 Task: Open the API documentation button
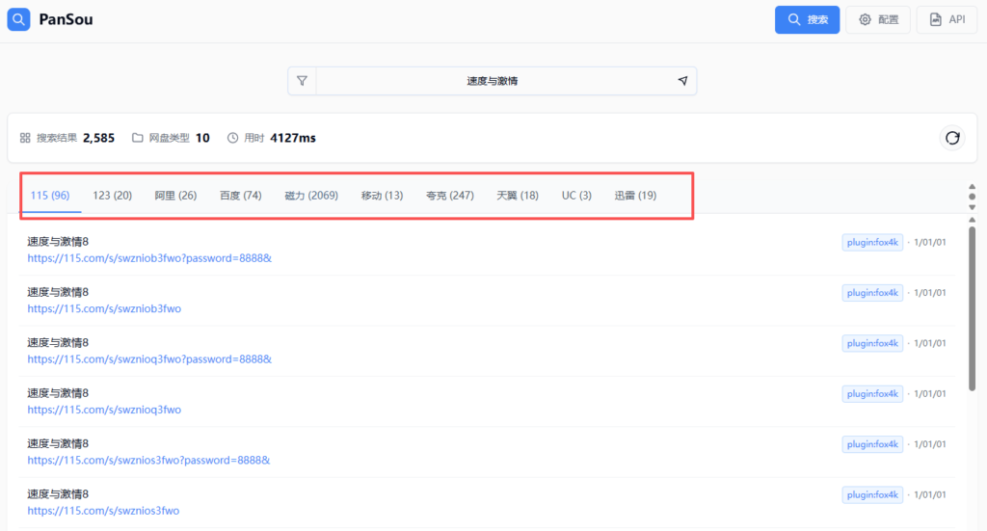[947, 19]
